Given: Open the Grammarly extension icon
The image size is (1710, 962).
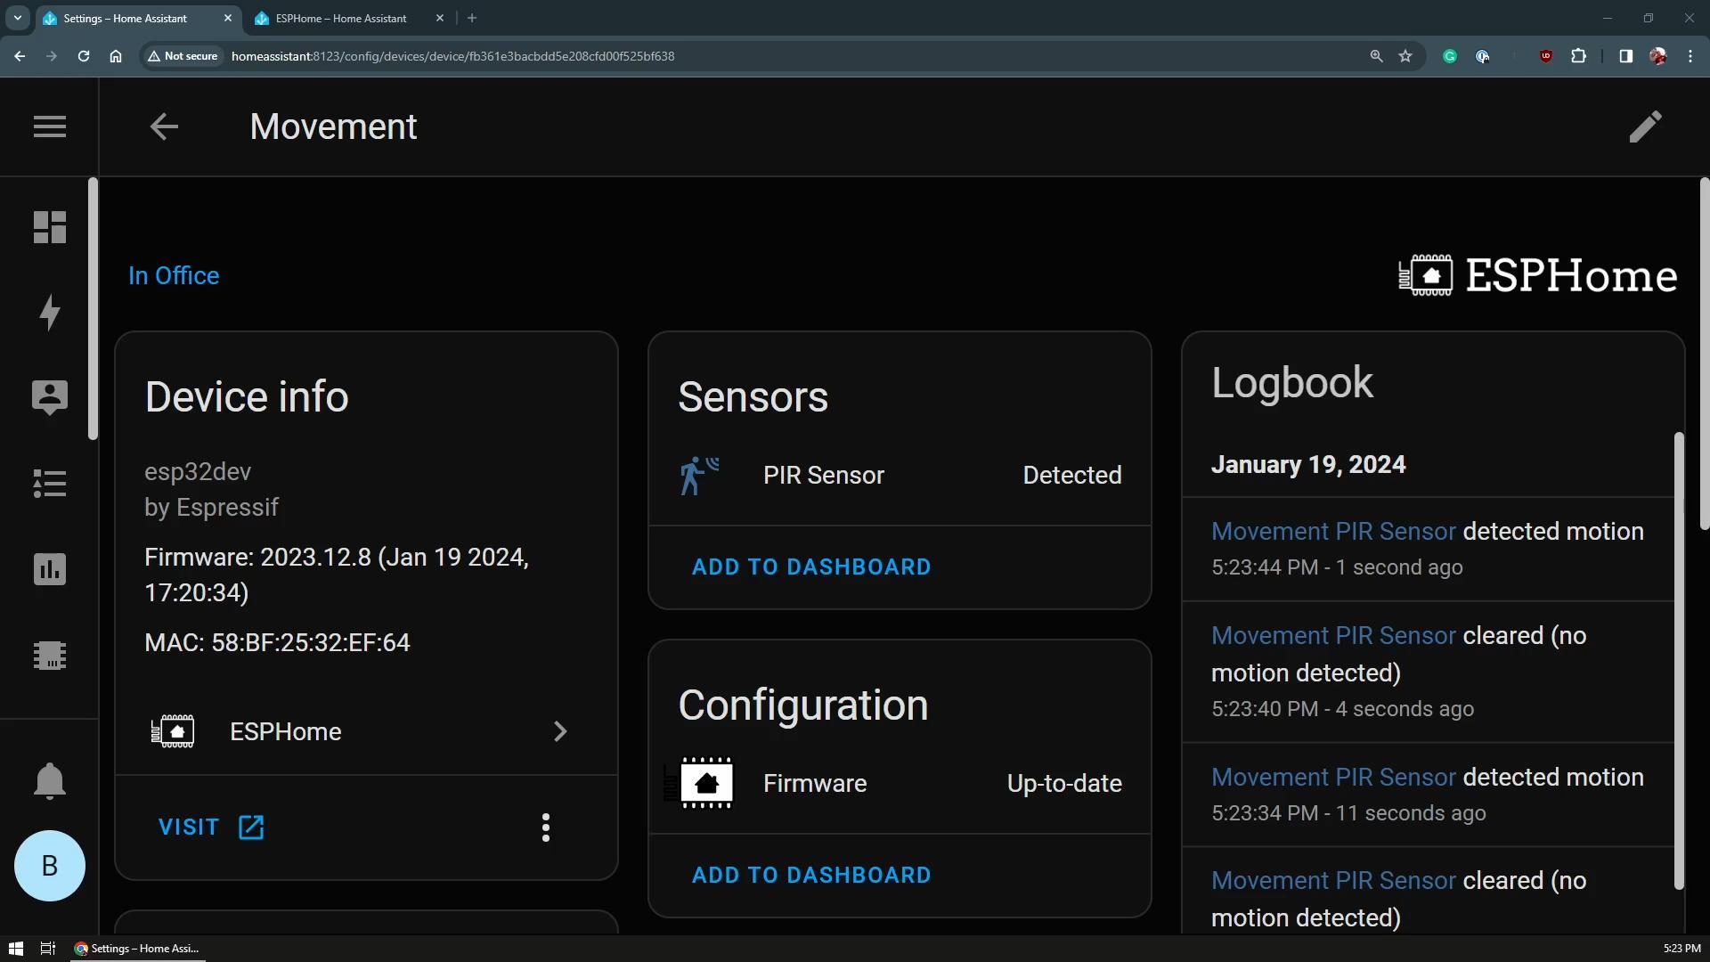Looking at the screenshot, I should [x=1450, y=56].
